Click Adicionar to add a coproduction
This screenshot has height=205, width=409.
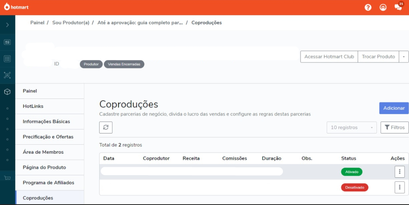click(394, 108)
